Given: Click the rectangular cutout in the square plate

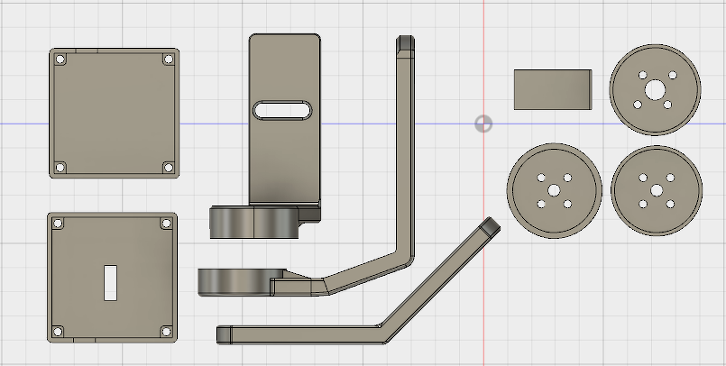Looking at the screenshot, I should pyautogui.click(x=110, y=282).
